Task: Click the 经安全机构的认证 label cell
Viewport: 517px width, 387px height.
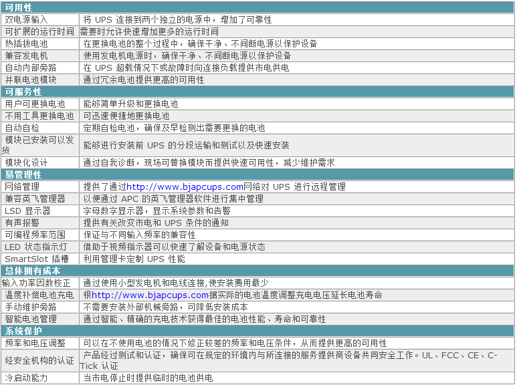Action: coord(39,360)
